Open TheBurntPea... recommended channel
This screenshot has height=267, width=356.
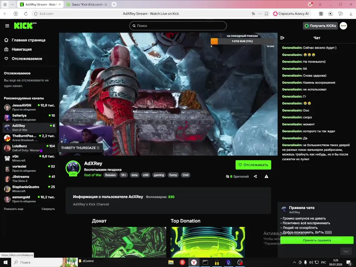click(30, 138)
